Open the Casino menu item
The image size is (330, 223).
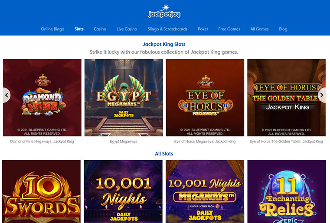tap(100, 29)
